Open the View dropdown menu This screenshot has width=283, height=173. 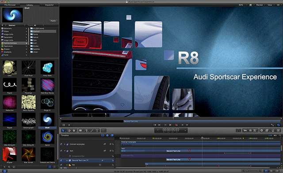271,5
